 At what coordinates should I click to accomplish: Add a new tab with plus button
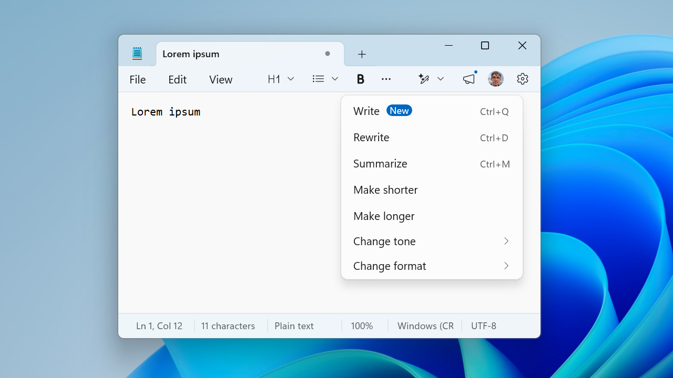(362, 54)
